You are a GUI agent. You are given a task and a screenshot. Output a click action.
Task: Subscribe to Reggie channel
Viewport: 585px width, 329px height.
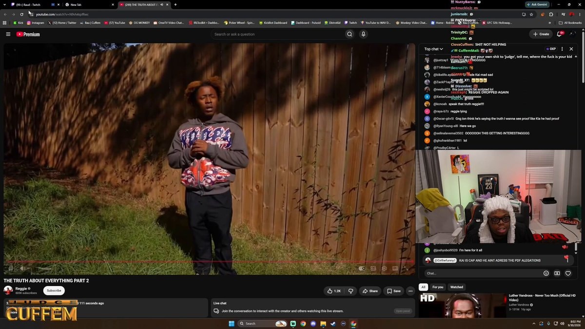(x=54, y=290)
